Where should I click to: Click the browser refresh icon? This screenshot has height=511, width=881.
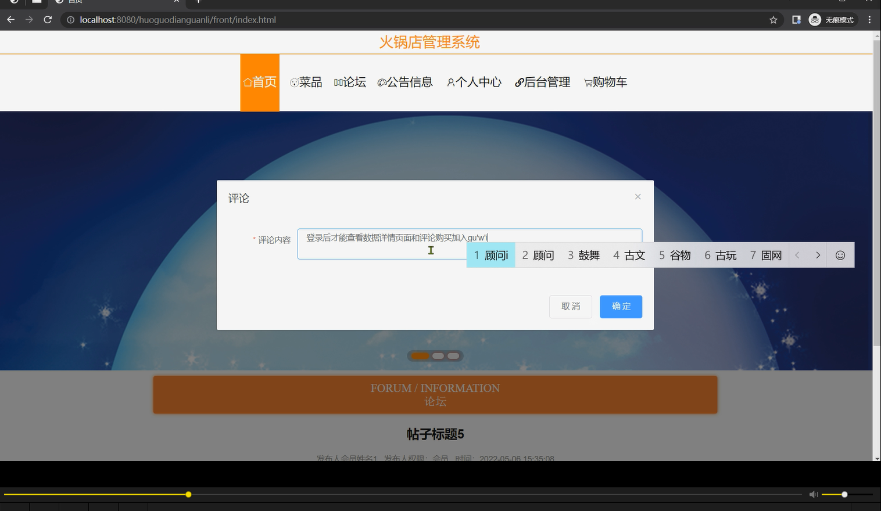(x=48, y=19)
